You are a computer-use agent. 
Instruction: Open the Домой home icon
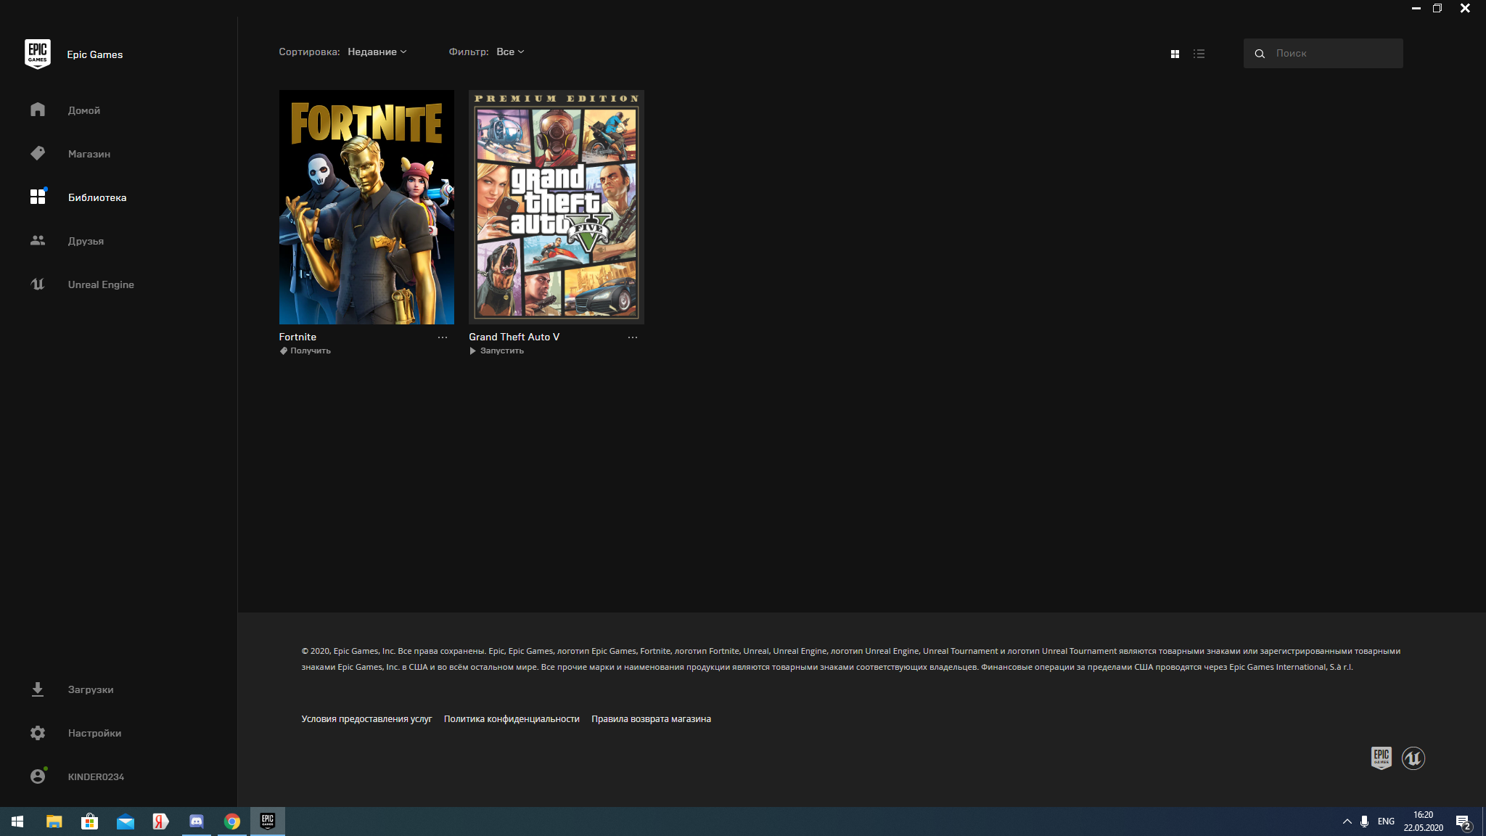[38, 110]
